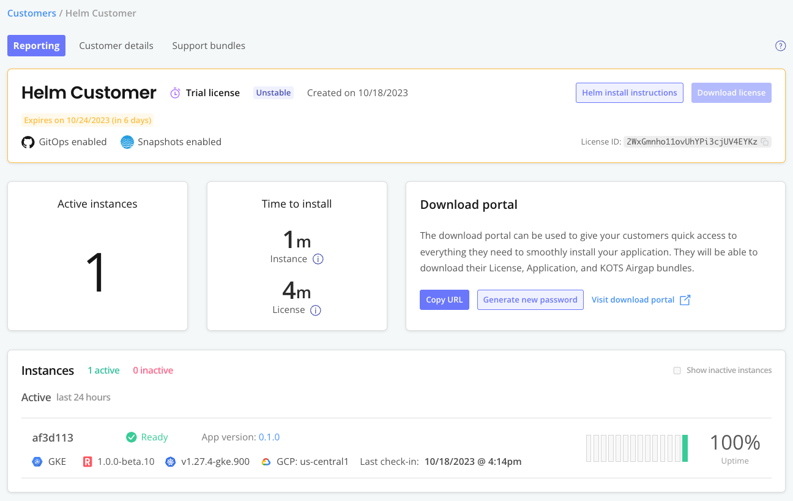Click the instance uptime history bars
The image size is (793, 501).
click(636, 448)
